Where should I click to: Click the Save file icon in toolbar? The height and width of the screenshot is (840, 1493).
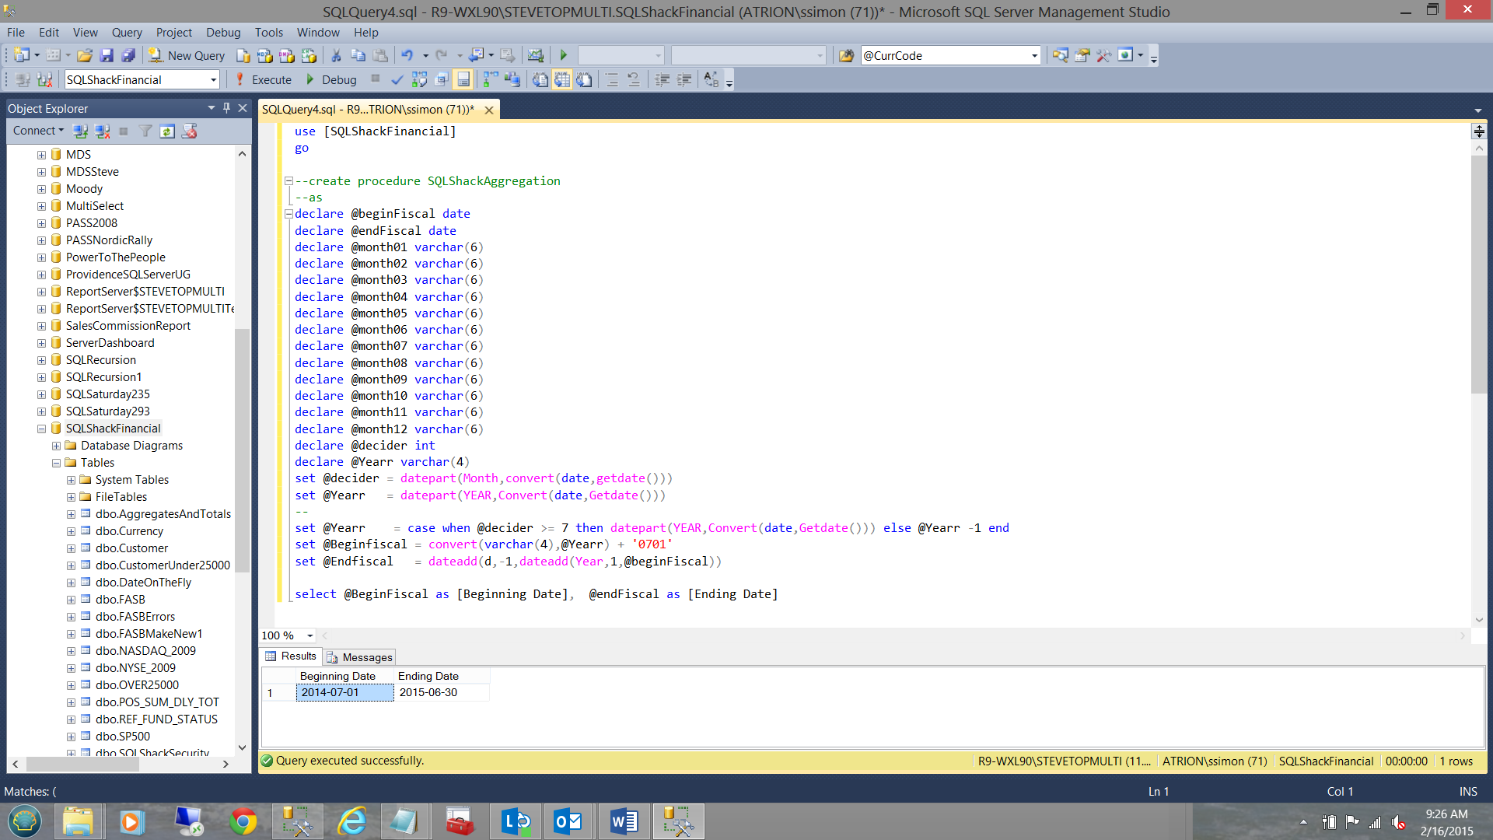pyautogui.click(x=107, y=55)
